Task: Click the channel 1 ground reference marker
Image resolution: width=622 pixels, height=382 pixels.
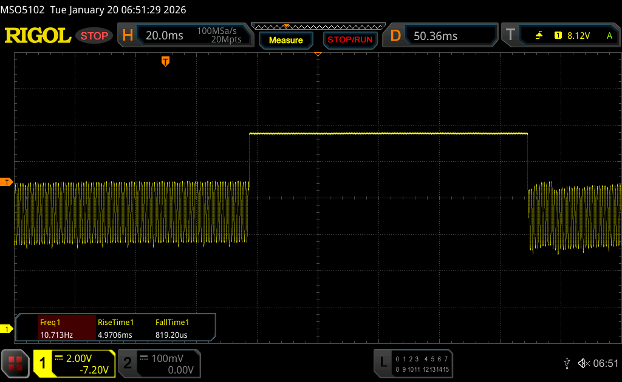Action: click(x=7, y=329)
